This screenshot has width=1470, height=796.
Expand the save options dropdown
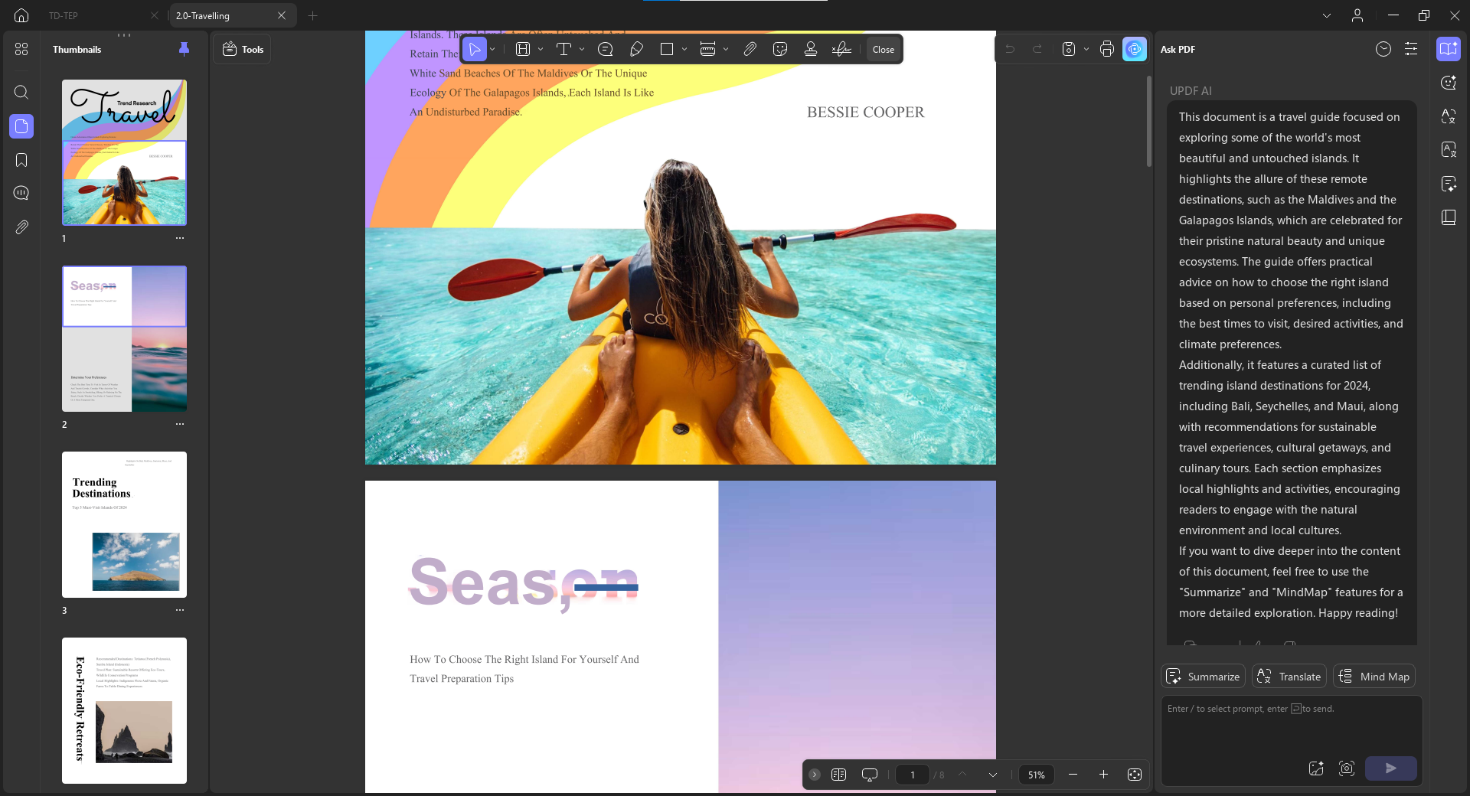(x=1086, y=49)
